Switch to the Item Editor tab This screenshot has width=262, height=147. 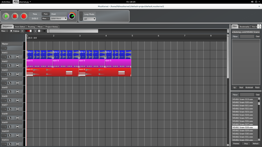20,27
